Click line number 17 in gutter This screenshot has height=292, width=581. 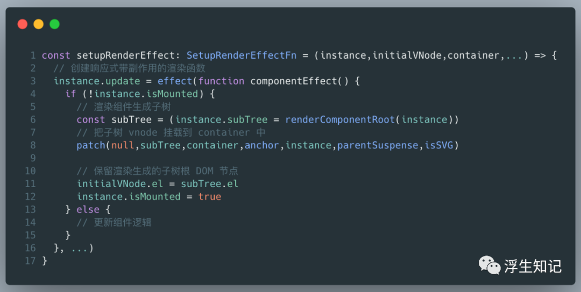[30, 261]
